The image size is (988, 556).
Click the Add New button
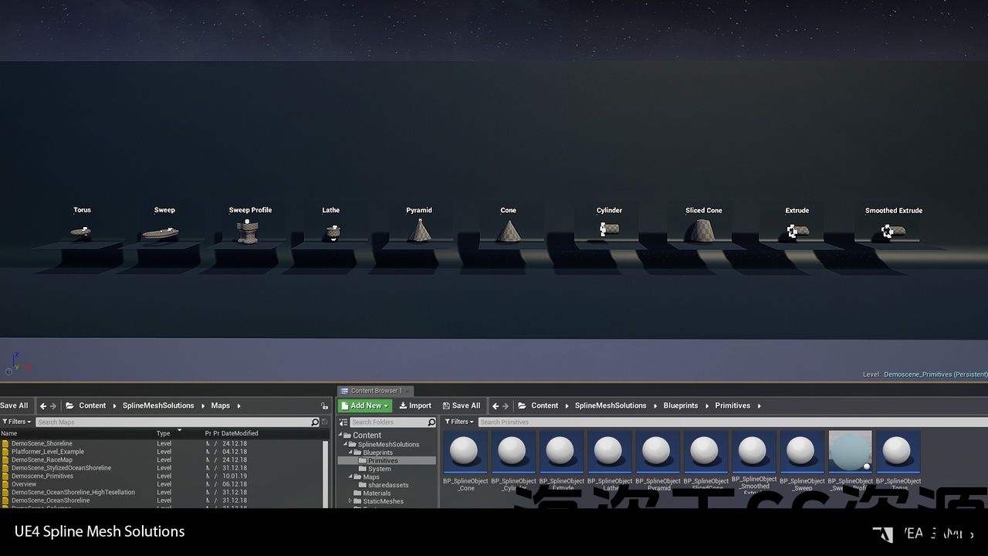(365, 405)
